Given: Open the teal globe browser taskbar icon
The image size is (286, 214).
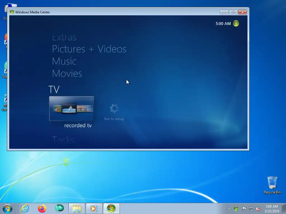Looking at the screenshot, I should pos(59,208).
